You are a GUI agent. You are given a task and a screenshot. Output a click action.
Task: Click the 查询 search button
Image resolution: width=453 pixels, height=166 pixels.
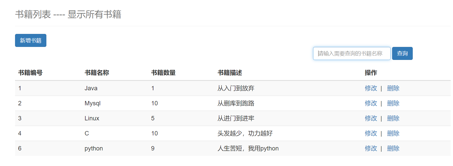pos(402,53)
